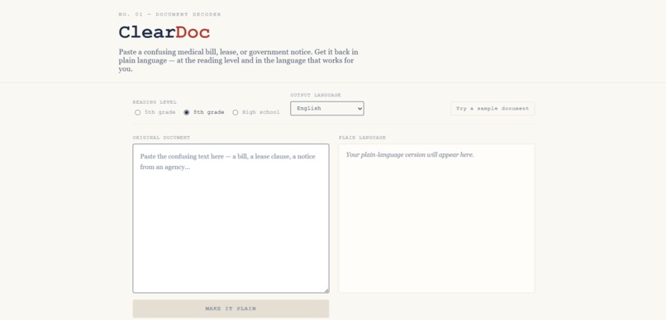Click the ClearDoc title heading
This screenshot has height=320, width=666.
click(x=164, y=33)
